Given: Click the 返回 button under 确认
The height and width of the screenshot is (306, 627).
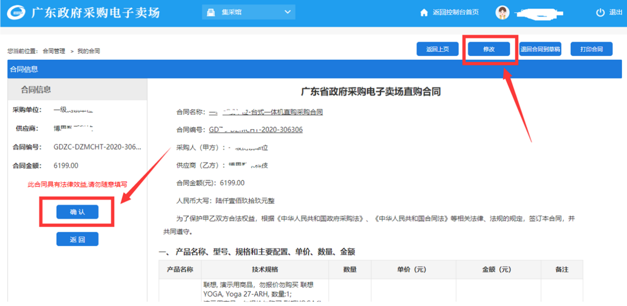Looking at the screenshot, I should [x=77, y=239].
